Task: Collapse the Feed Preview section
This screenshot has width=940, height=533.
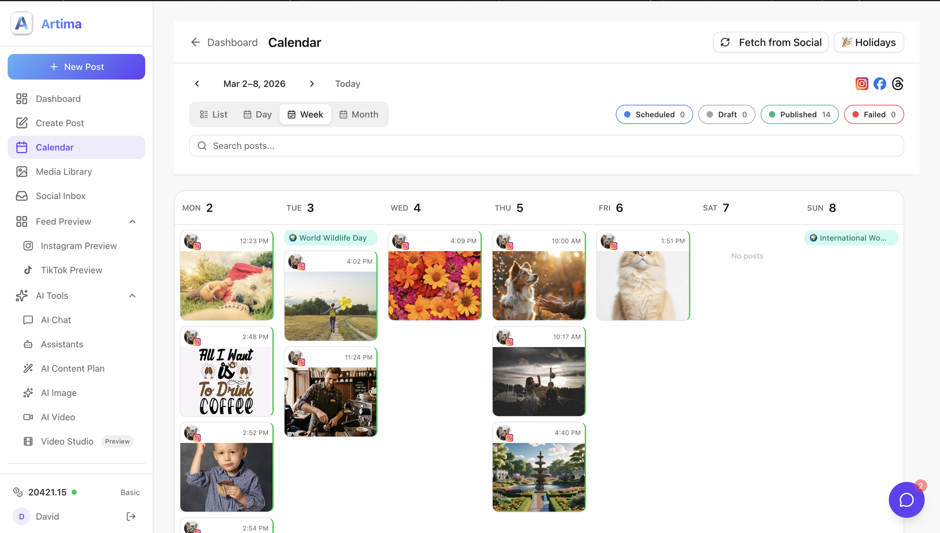Action: (x=132, y=222)
